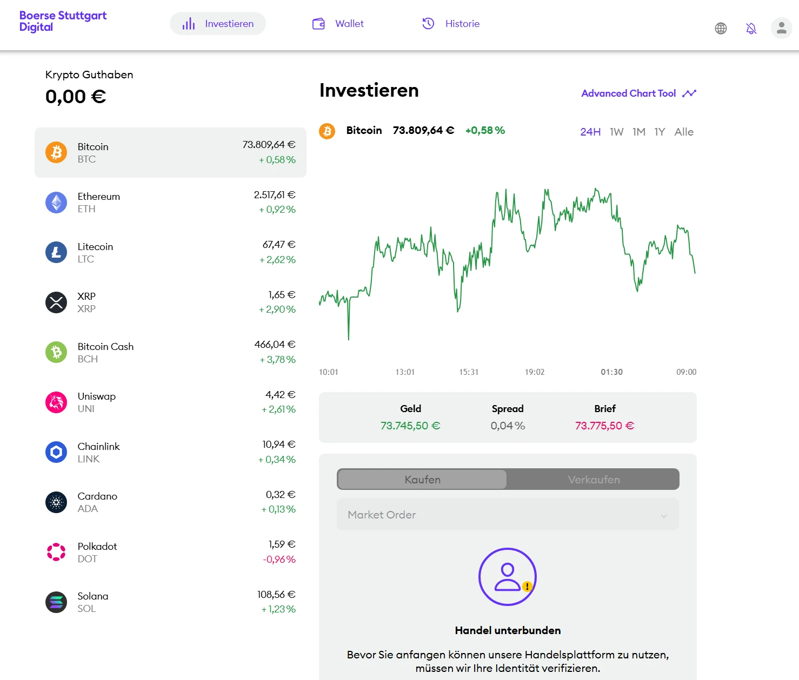This screenshot has height=680, width=799.
Task: Click the Handel unterbunden heading
Action: [x=508, y=630]
